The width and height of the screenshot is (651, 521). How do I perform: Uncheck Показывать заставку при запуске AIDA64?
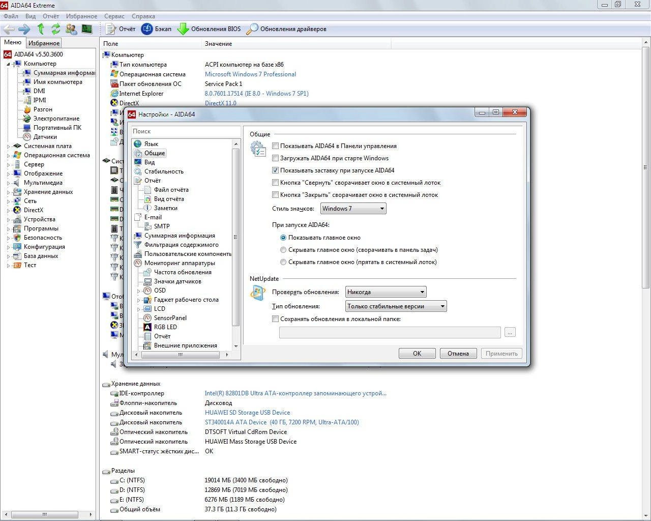tap(276, 170)
